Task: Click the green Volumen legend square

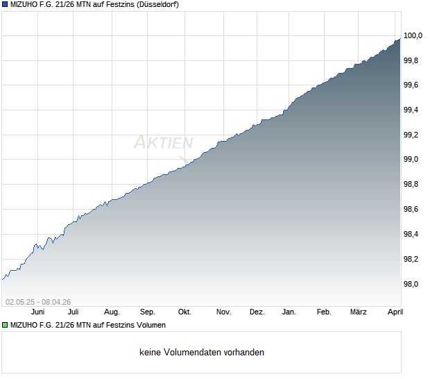Action: coord(5,326)
